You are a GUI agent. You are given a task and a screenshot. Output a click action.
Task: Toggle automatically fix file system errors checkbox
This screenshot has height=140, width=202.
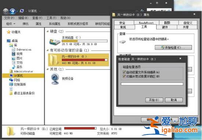point(124,72)
